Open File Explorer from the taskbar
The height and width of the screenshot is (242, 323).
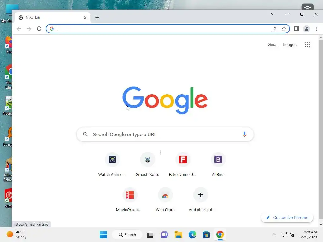coord(179,234)
